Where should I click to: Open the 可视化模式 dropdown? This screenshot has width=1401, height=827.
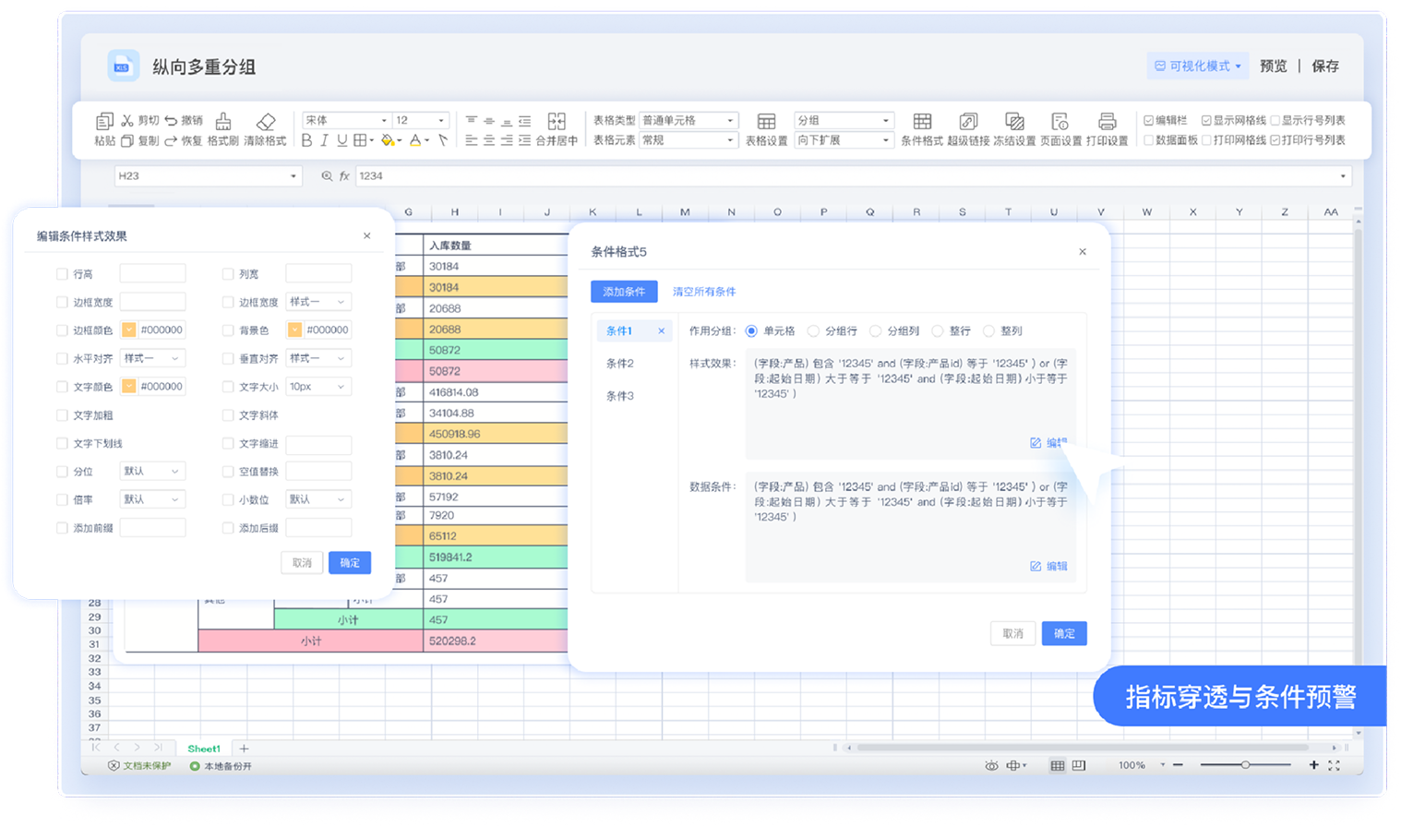coord(1198,66)
